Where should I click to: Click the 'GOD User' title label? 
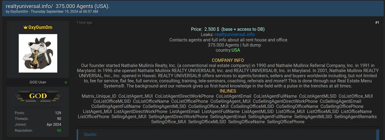tap(38, 82)
